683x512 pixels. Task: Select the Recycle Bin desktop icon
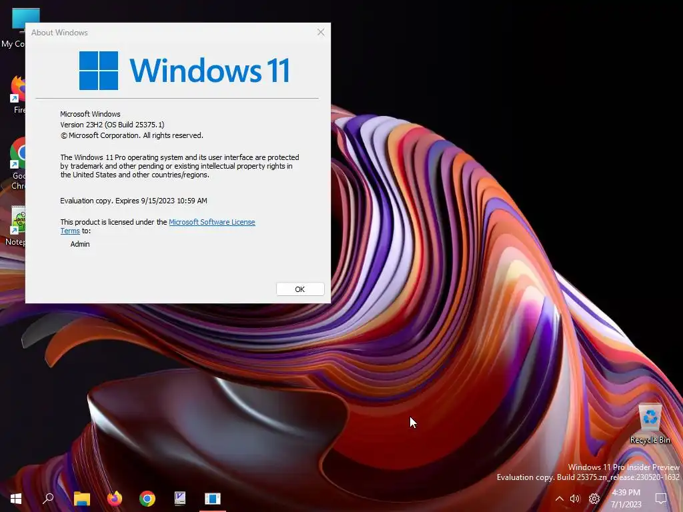[x=650, y=424]
